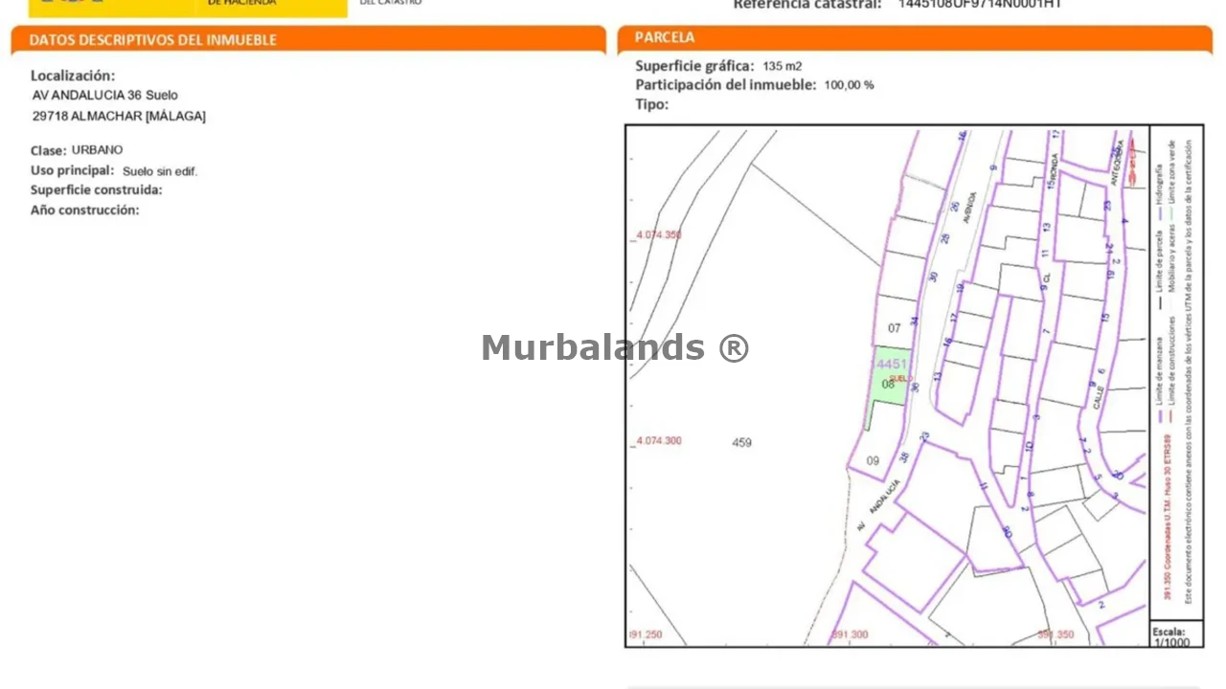Select parcel 09 on the map
This screenshot has width=1226, height=689.
coord(873,460)
